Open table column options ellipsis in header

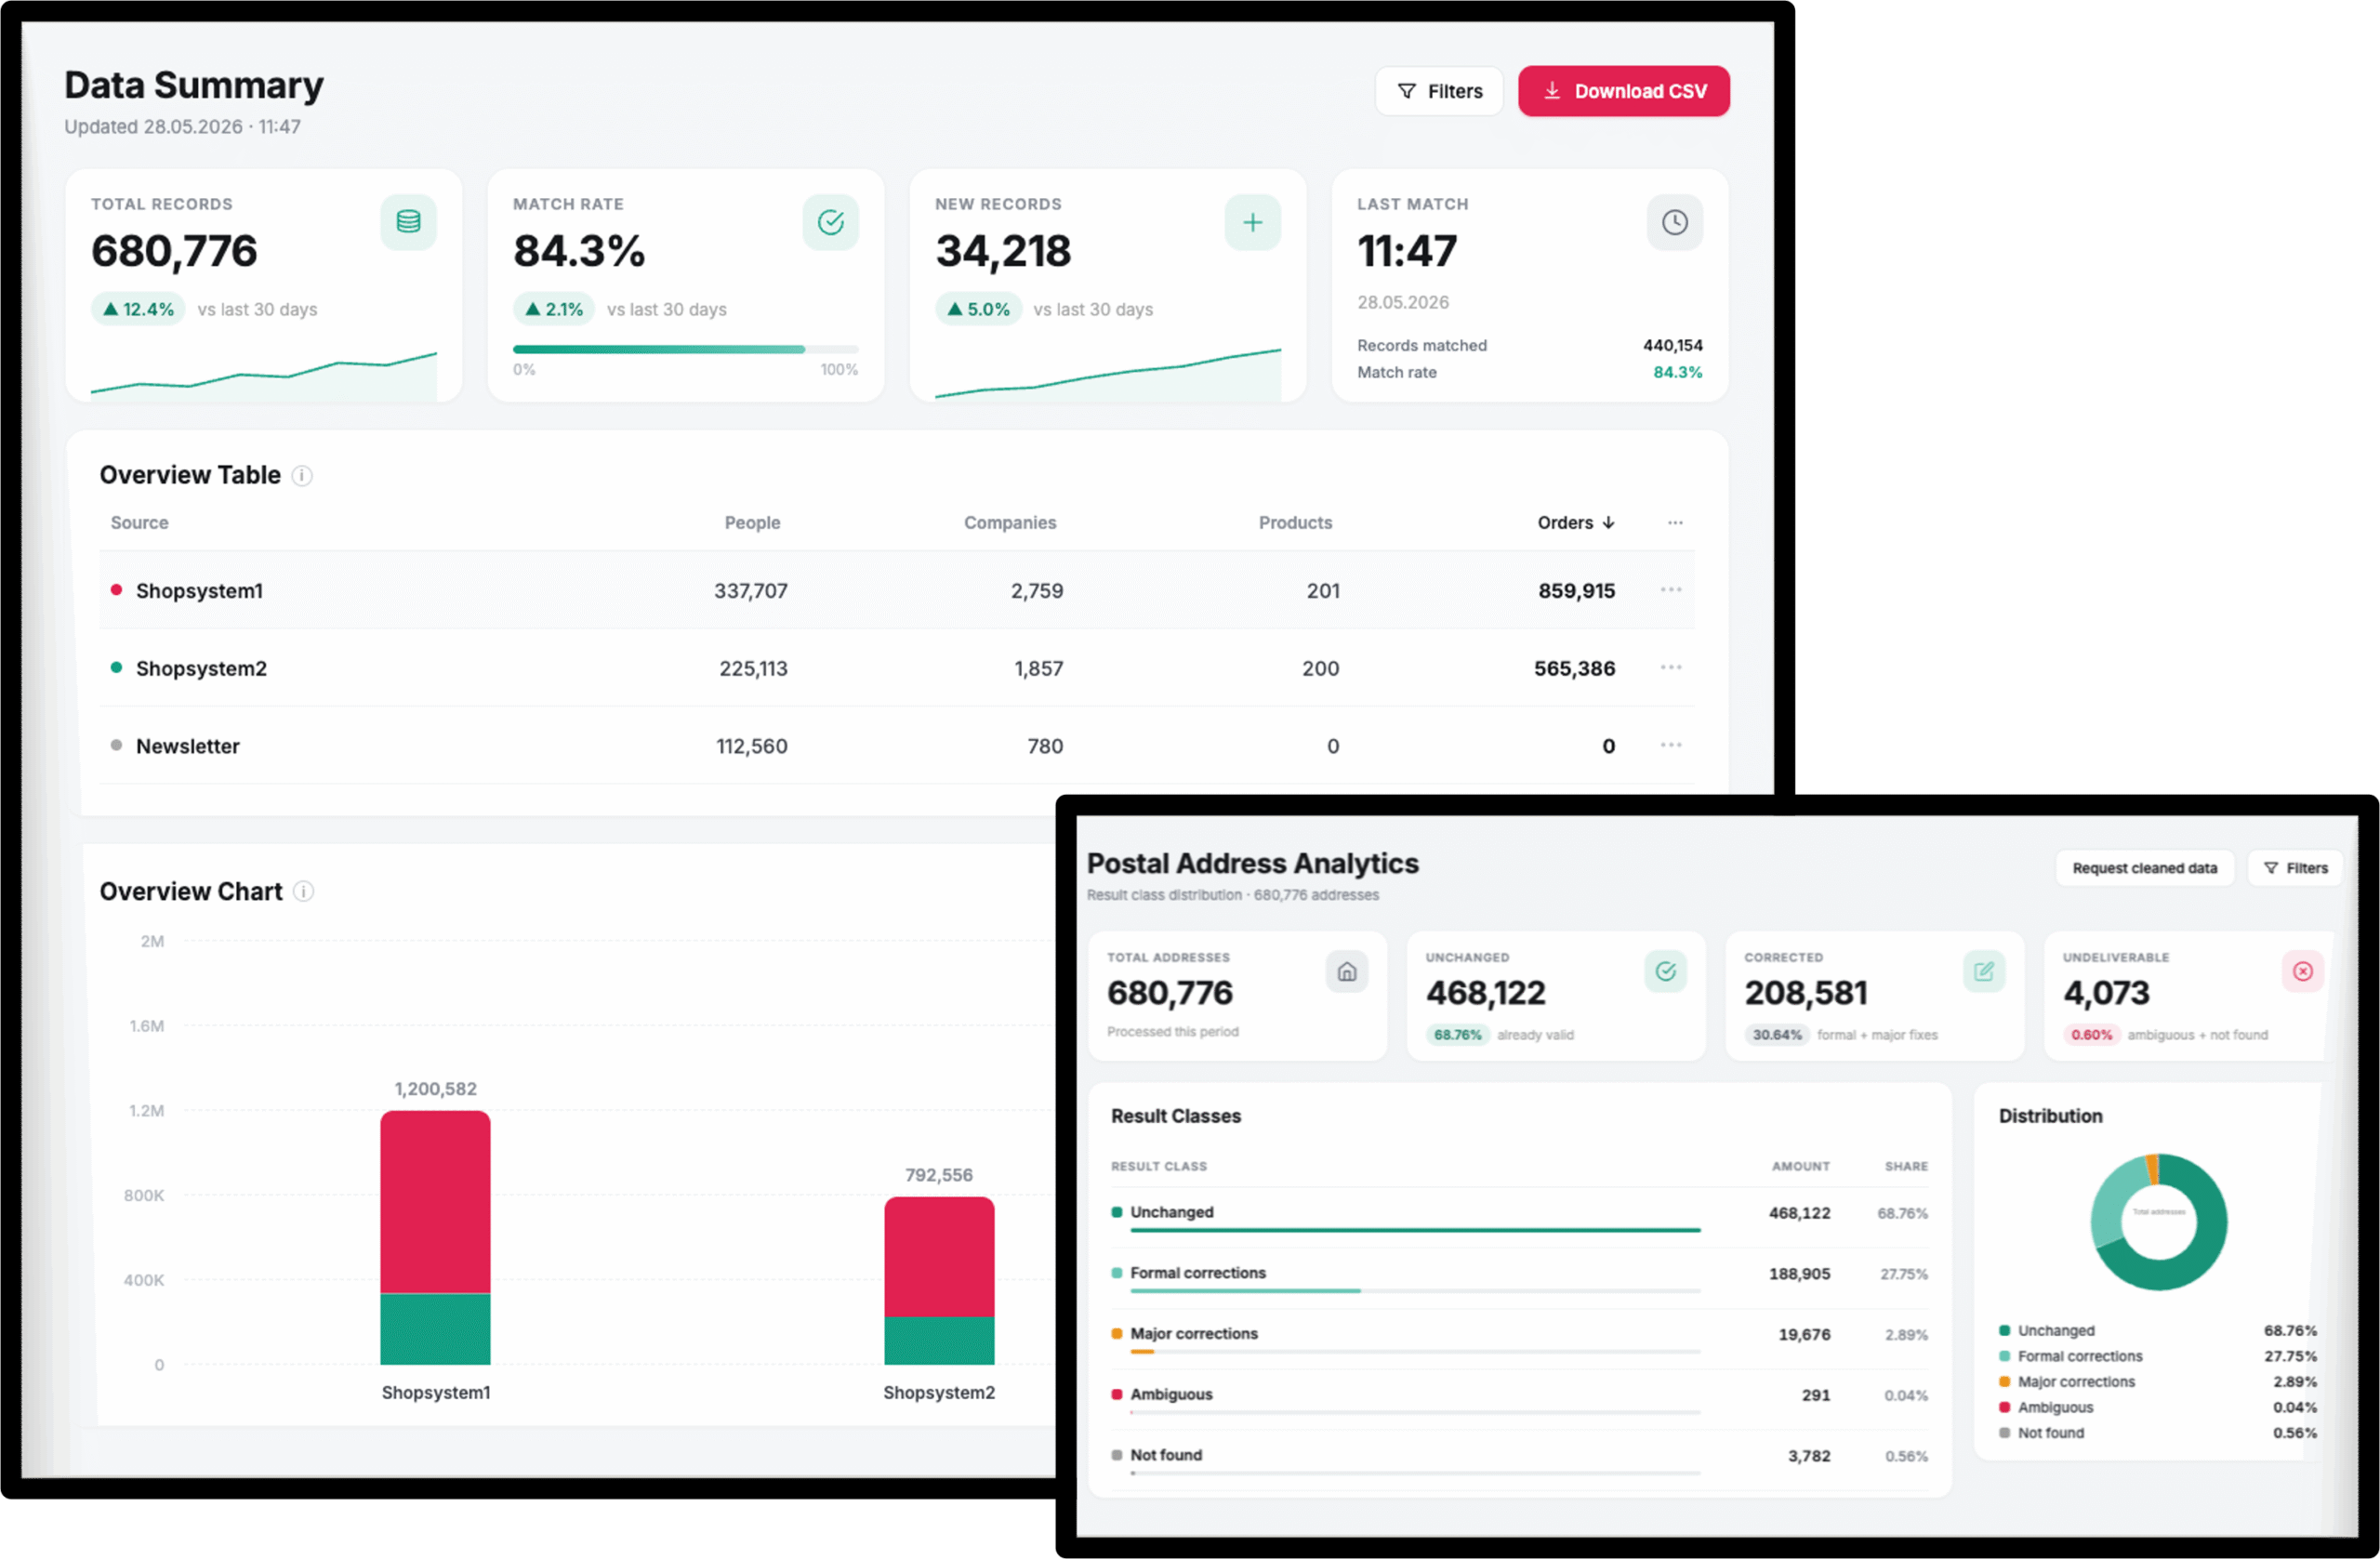coord(1675,523)
